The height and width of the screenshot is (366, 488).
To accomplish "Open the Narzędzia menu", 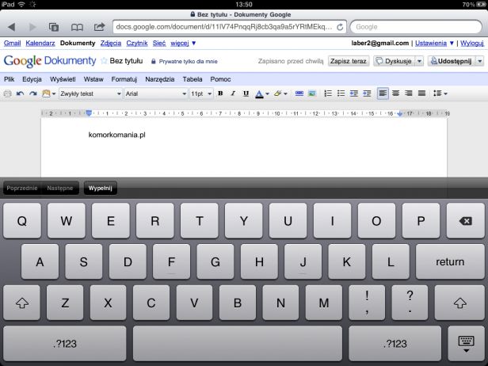I will click(x=160, y=79).
